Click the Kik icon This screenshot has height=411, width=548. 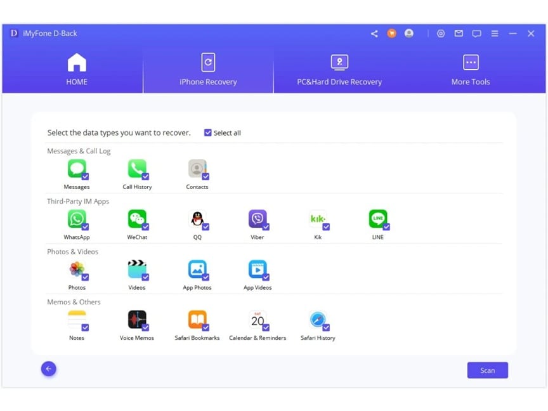(318, 219)
